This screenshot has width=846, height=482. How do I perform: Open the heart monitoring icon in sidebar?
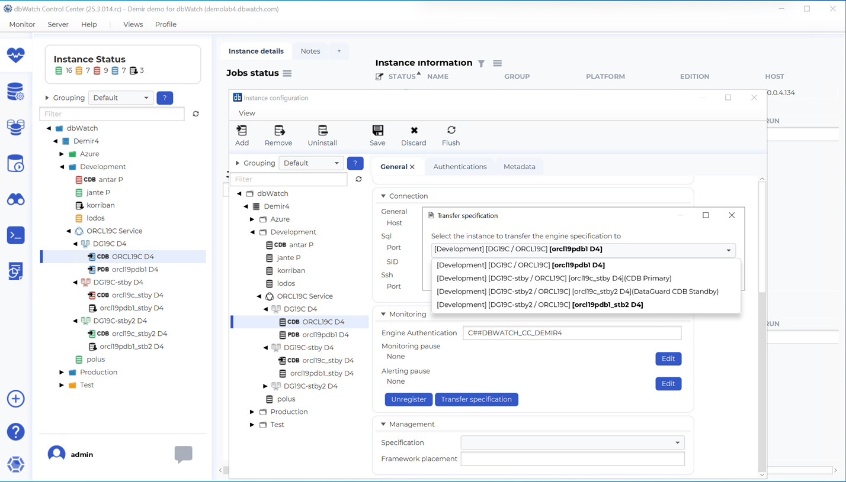[x=16, y=55]
